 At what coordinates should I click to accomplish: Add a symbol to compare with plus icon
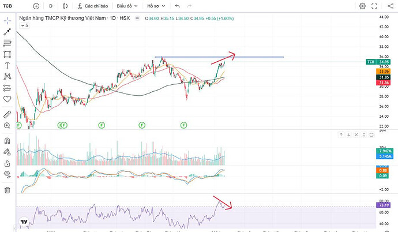(x=36, y=6)
